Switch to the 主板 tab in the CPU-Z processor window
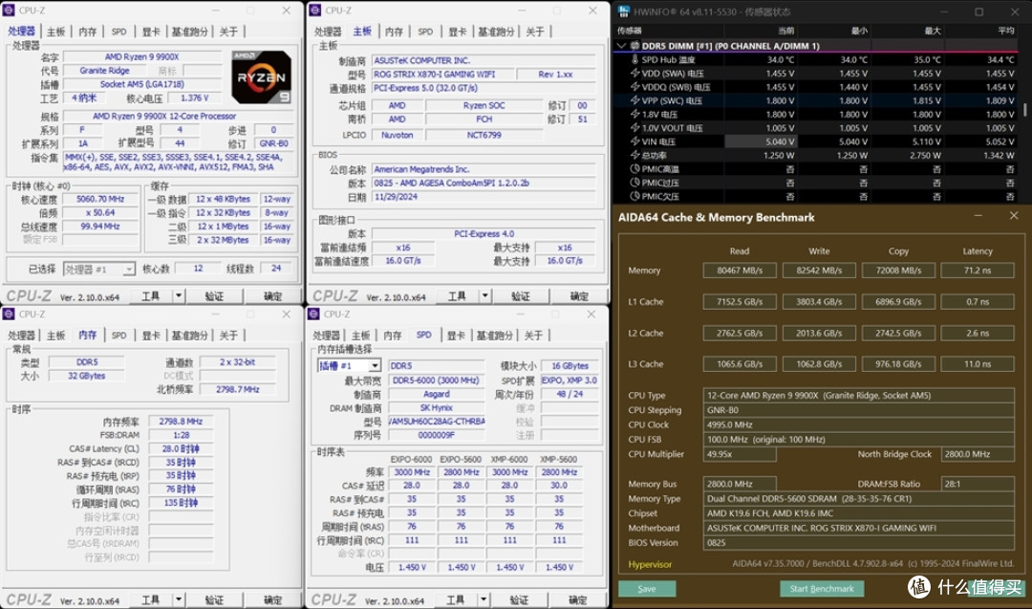1032x609 pixels. pyautogui.click(x=56, y=32)
